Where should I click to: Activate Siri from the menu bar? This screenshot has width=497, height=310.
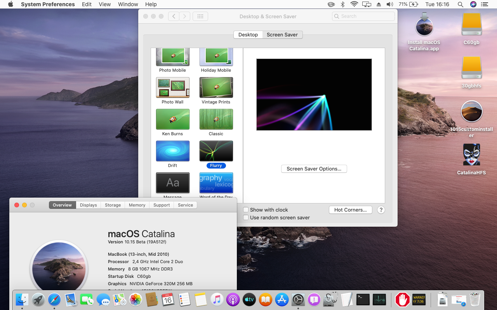coord(473,4)
